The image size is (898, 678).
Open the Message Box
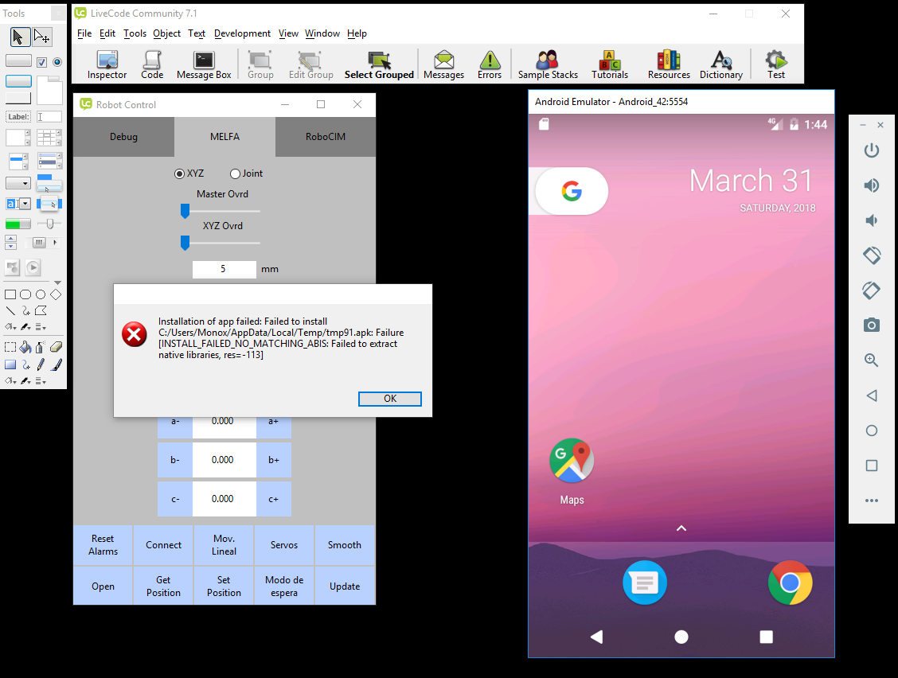pyautogui.click(x=204, y=64)
